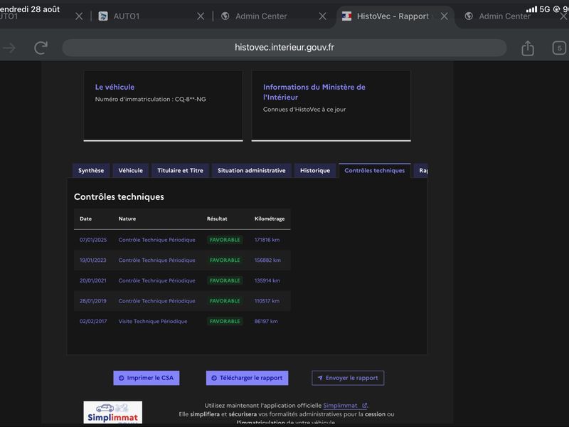Viewport: 569px width, 427px height.
Task: Open the cut-off Rap tab at right
Action: coord(422,170)
